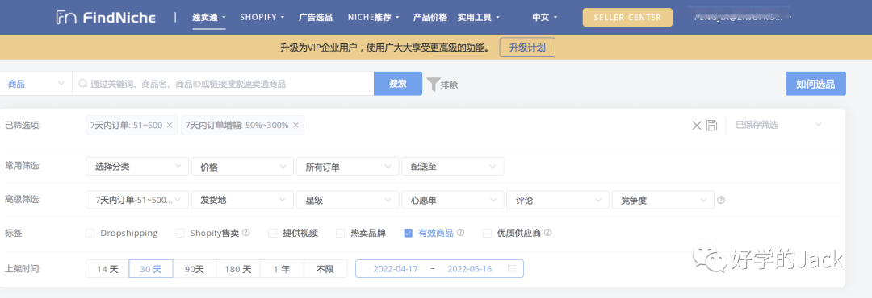Click the search magnifier icon in the search box
This screenshot has width=872, height=298.
[82, 84]
